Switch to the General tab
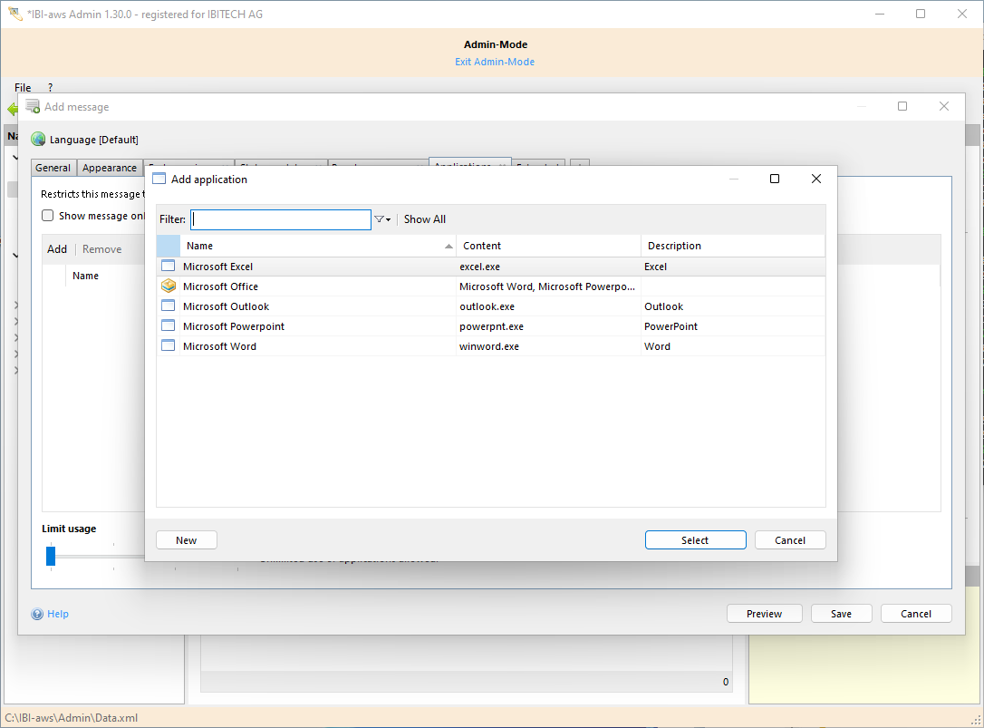 pyautogui.click(x=53, y=168)
